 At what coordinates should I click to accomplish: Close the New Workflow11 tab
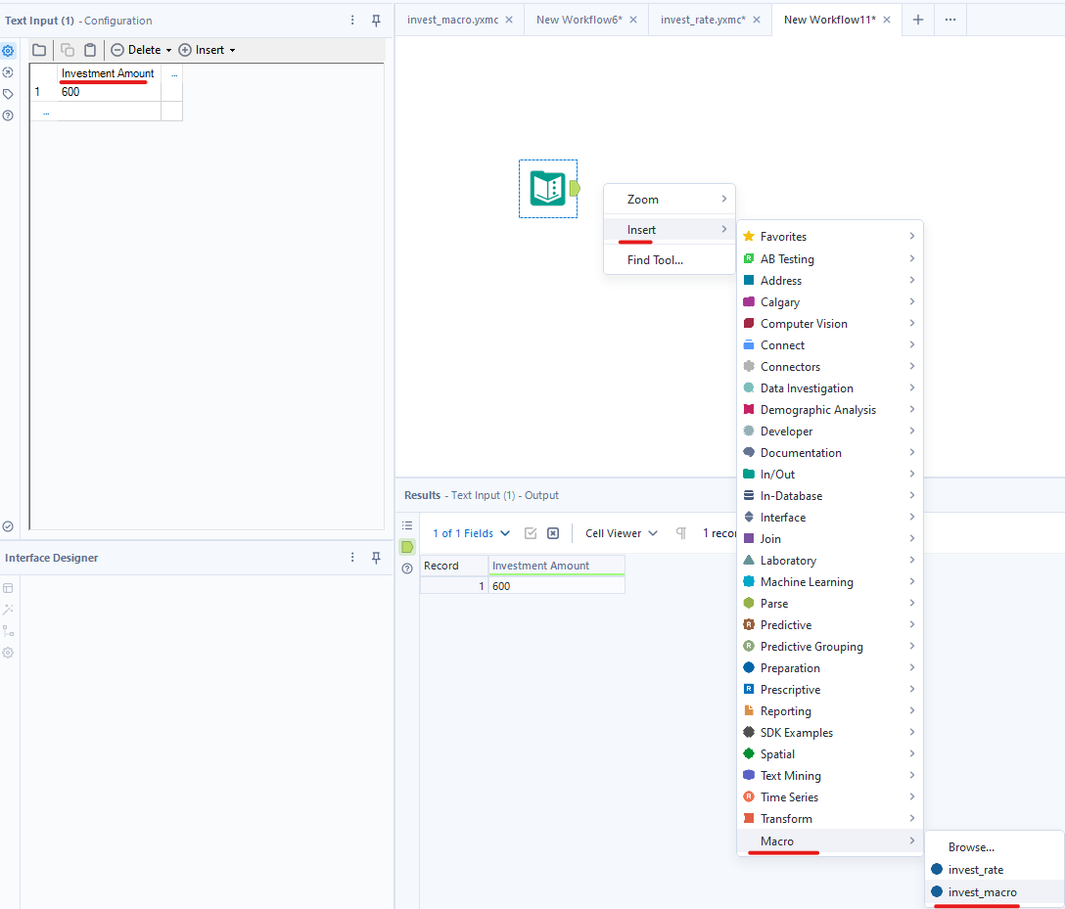pos(887,20)
